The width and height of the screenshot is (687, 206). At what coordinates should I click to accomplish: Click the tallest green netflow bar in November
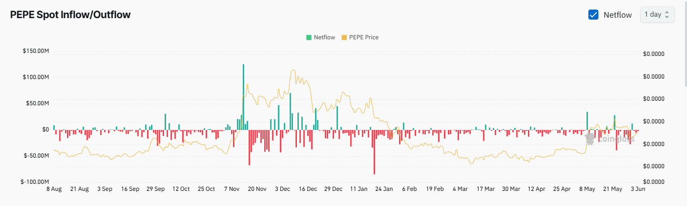click(x=243, y=97)
